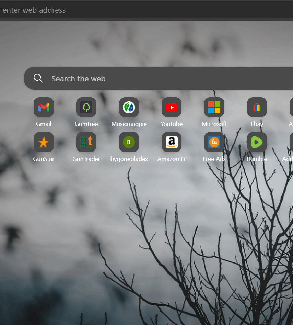Click the Microsoft label text

click(214, 124)
